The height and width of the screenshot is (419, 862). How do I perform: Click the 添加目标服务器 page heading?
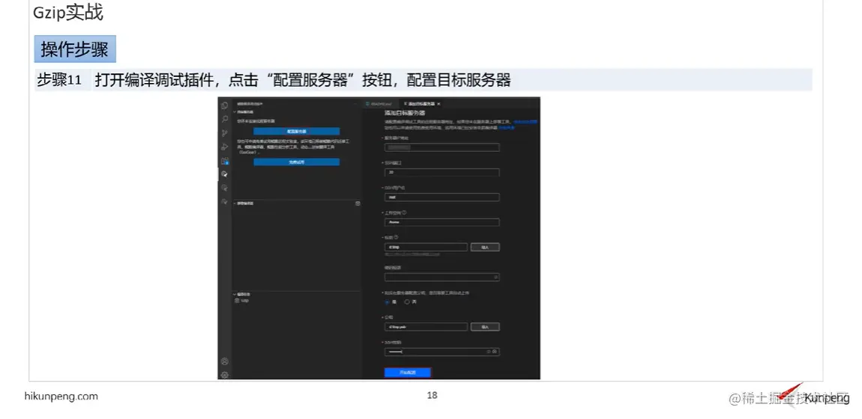405,113
